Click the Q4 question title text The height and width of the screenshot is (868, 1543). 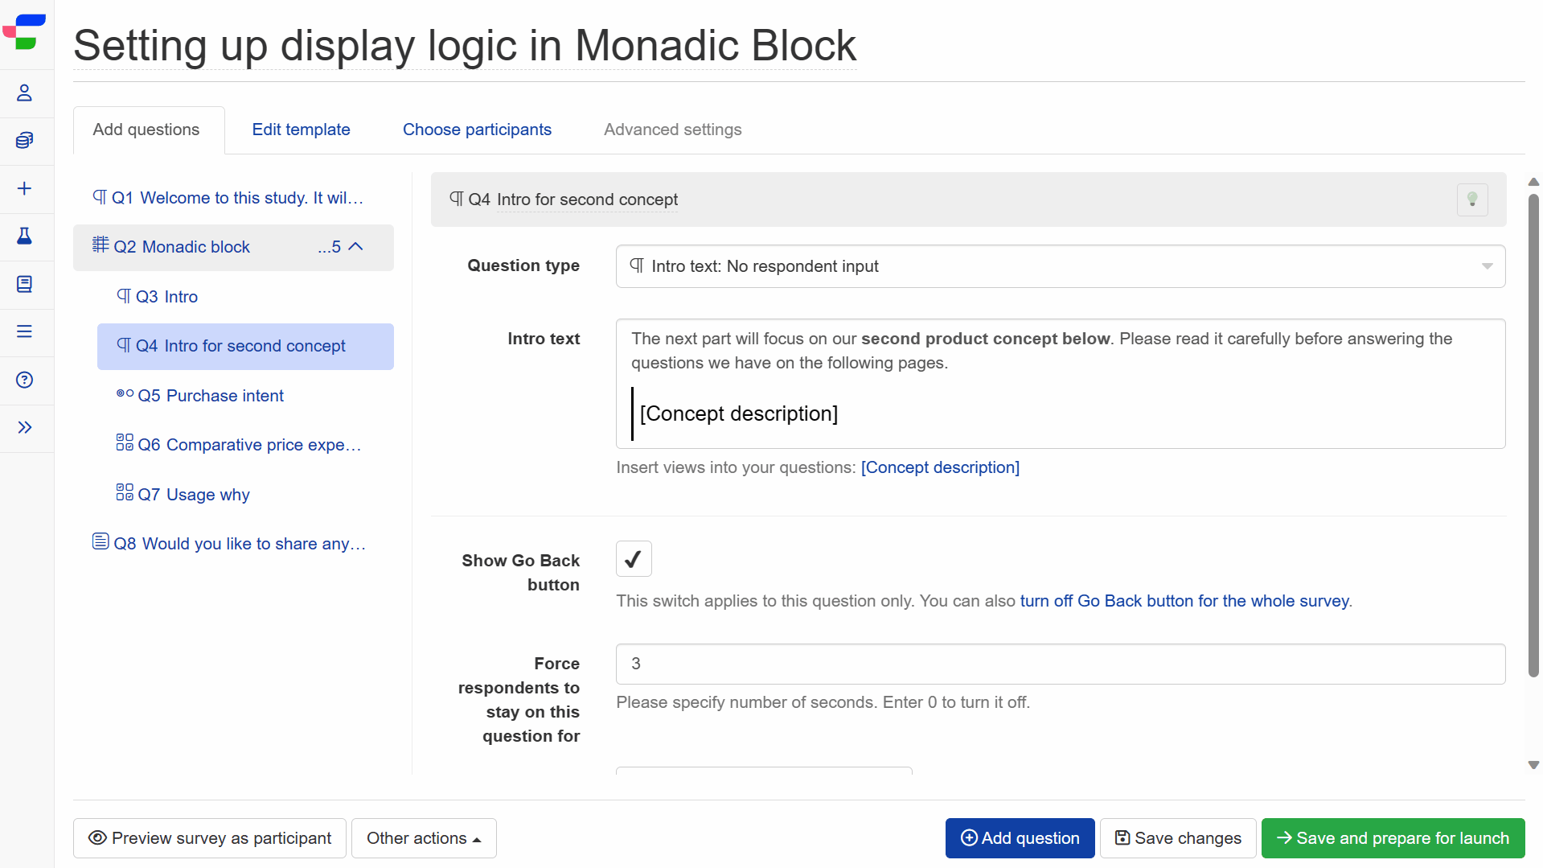coord(587,200)
